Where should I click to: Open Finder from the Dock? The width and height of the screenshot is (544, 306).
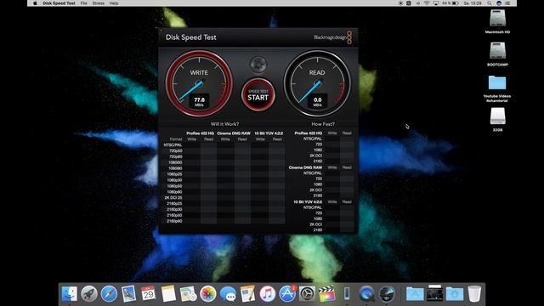pyautogui.click(x=70, y=294)
